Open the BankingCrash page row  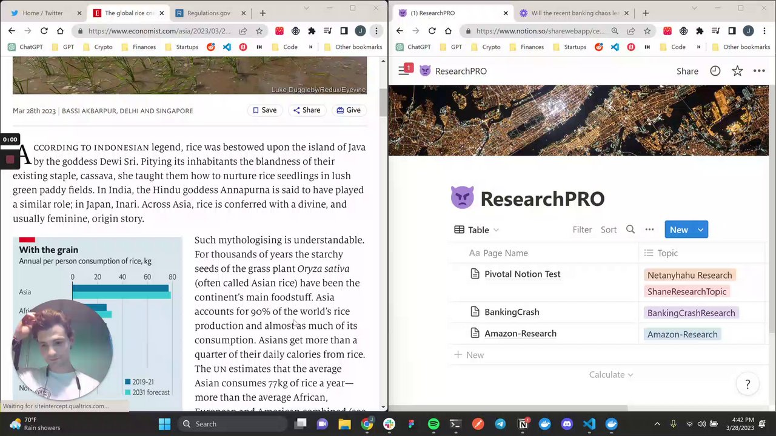pyautogui.click(x=512, y=312)
